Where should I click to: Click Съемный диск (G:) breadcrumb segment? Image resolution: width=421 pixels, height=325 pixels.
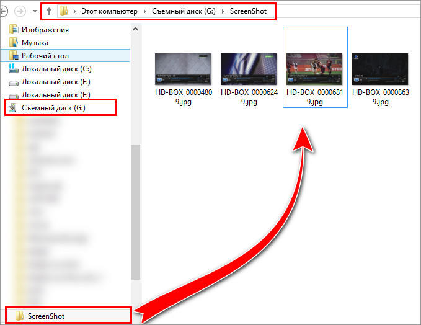coord(184,11)
